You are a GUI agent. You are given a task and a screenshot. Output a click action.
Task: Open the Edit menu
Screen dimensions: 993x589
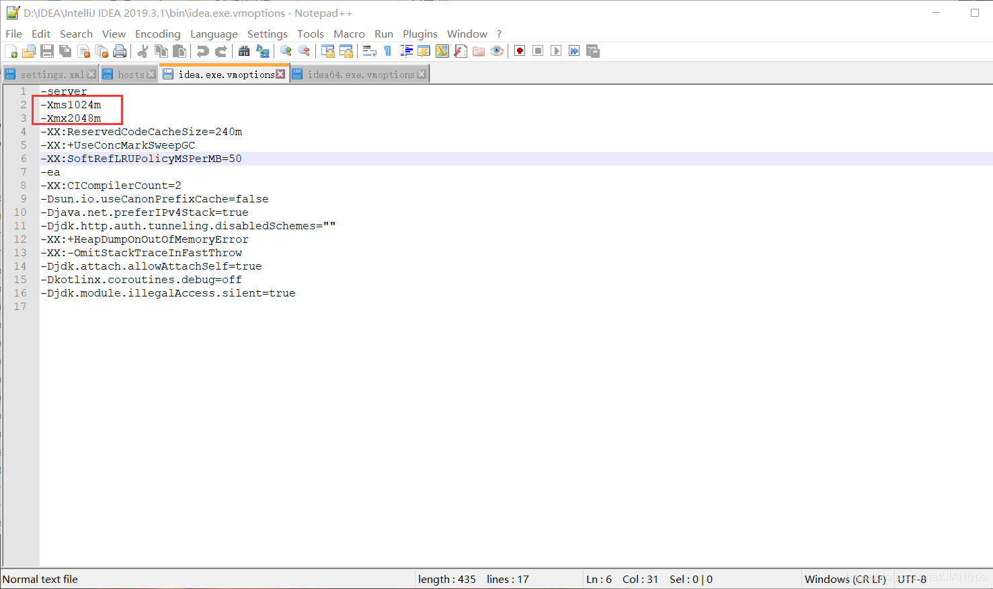[x=41, y=34]
